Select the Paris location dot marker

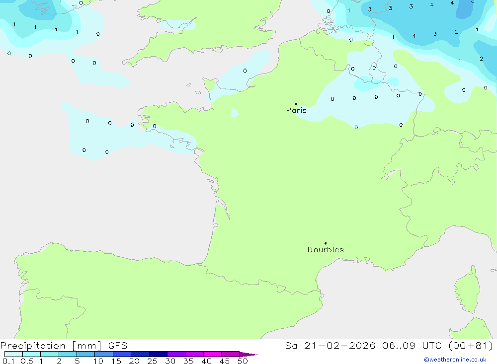click(296, 104)
